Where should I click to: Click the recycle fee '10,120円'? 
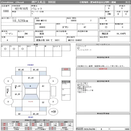coord(121,34)
